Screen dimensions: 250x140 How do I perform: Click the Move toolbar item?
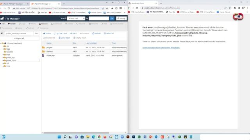pyautogui.click(x=32, y=24)
